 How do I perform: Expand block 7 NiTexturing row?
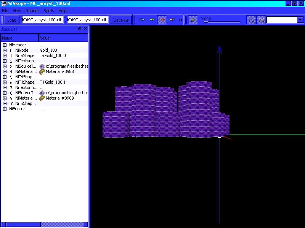(x=5, y=88)
